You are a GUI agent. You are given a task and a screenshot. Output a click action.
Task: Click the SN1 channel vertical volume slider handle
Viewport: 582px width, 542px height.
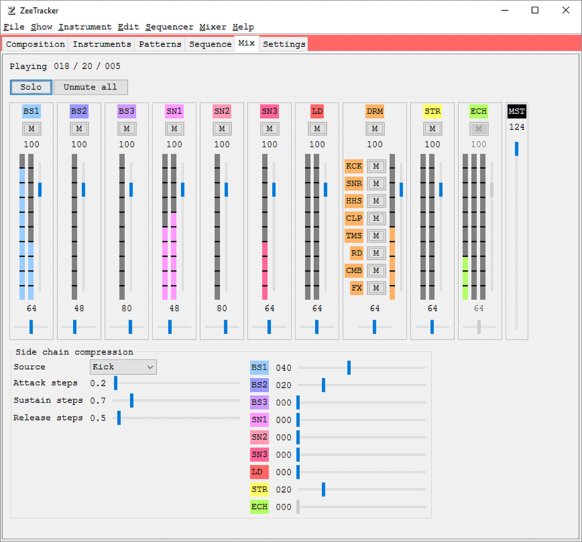[x=183, y=189]
